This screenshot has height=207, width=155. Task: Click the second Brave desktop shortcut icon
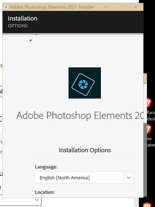tap(149, 129)
